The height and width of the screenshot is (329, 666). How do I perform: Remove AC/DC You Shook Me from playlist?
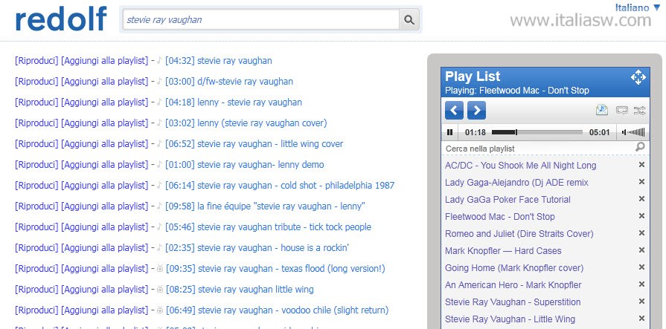(x=641, y=165)
